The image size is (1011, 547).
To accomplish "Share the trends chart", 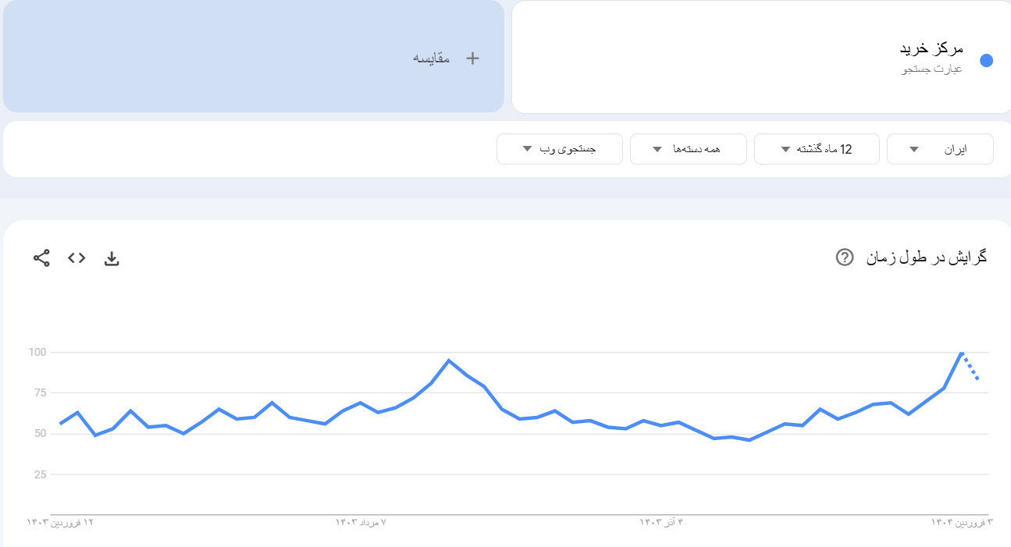I will click(x=41, y=258).
